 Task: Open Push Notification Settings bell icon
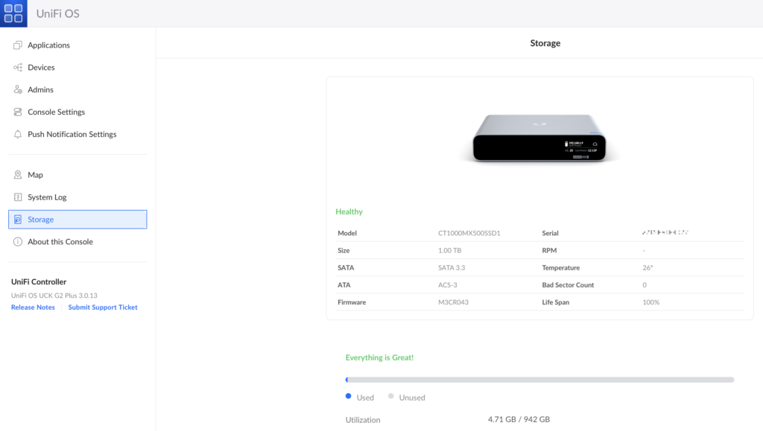pyautogui.click(x=16, y=134)
